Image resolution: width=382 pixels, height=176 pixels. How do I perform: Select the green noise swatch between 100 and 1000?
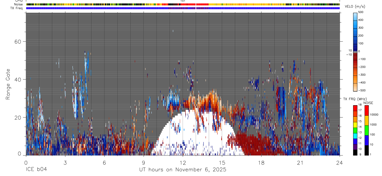pos(366,130)
